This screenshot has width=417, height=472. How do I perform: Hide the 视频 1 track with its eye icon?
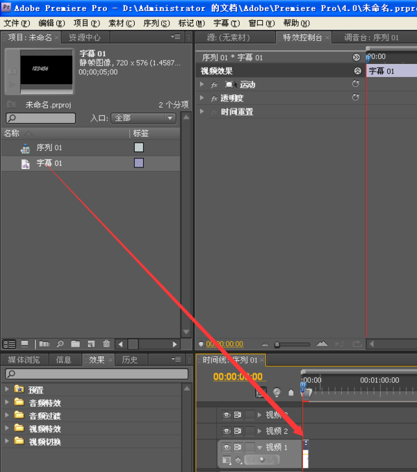pyautogui.click(x=227, y=447)
